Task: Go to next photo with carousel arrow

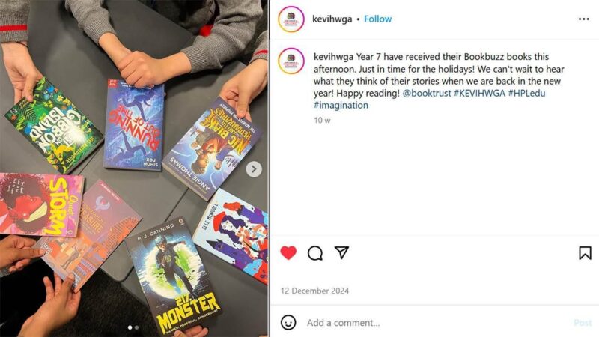Action: (x=254, y=169)
